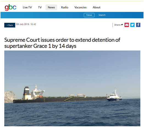Select News in the top navigation
144x129 pixels.
coord(51,7)
